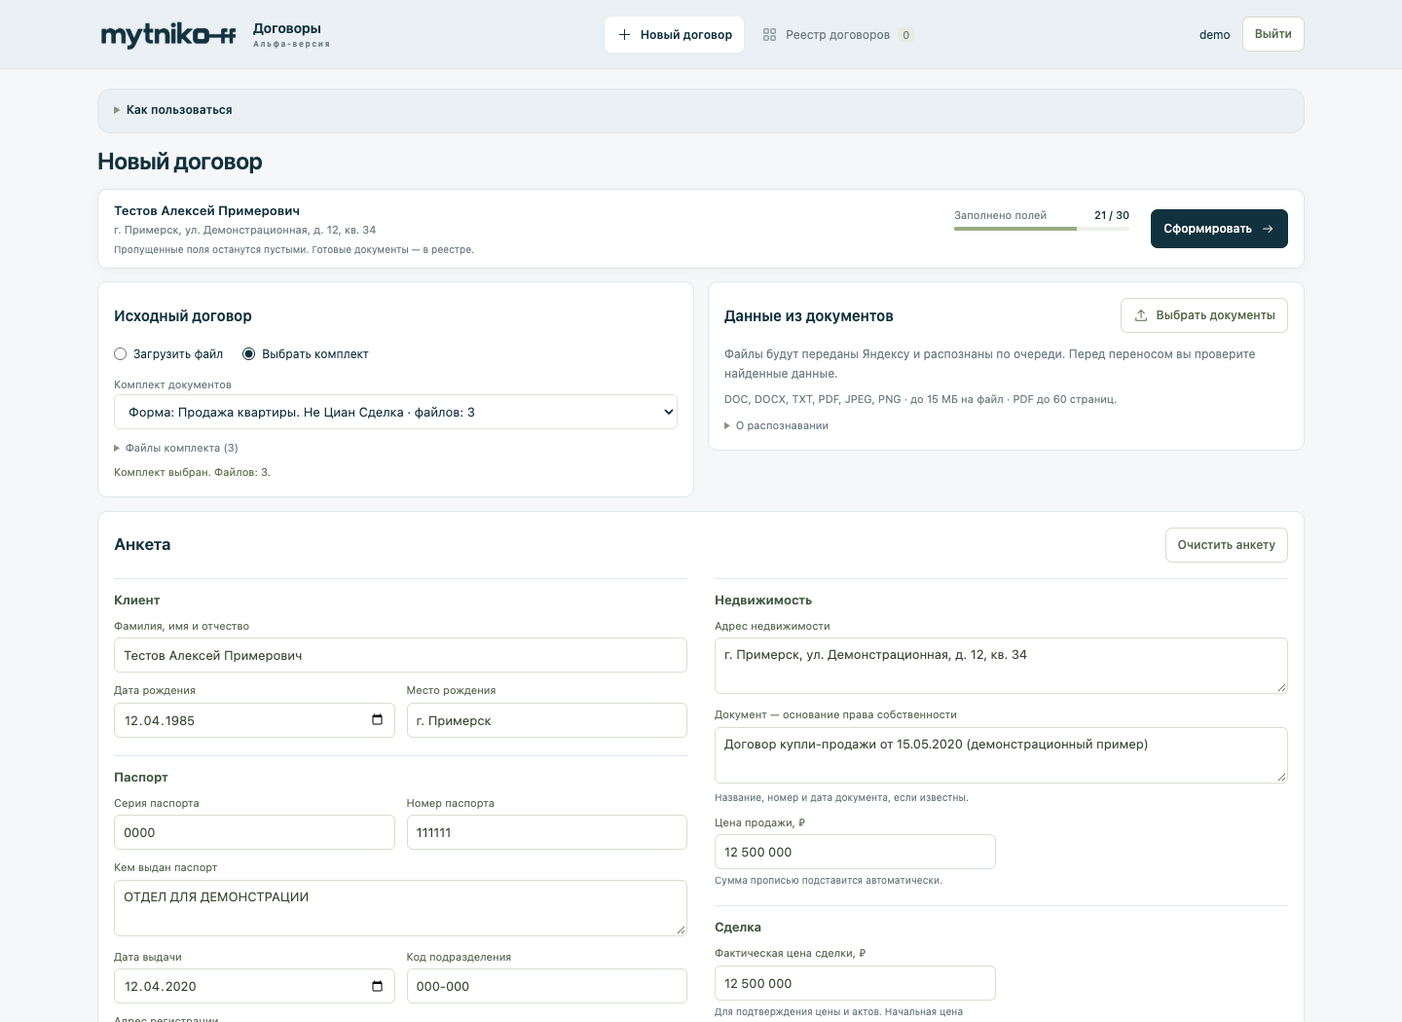Click the mytnikoff logo
The width and height of the screenshot is (1402, 1022).
click(x=167, y=36)
